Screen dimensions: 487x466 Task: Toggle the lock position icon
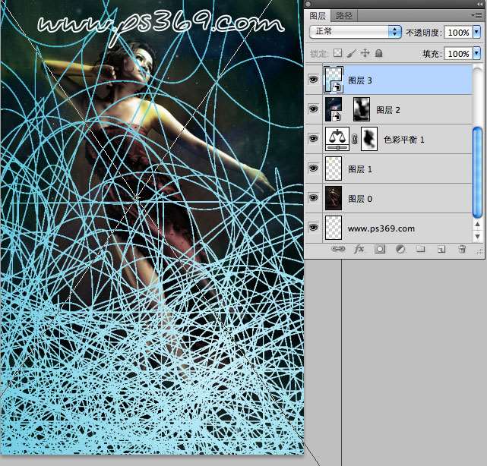[x=365, y=54]
